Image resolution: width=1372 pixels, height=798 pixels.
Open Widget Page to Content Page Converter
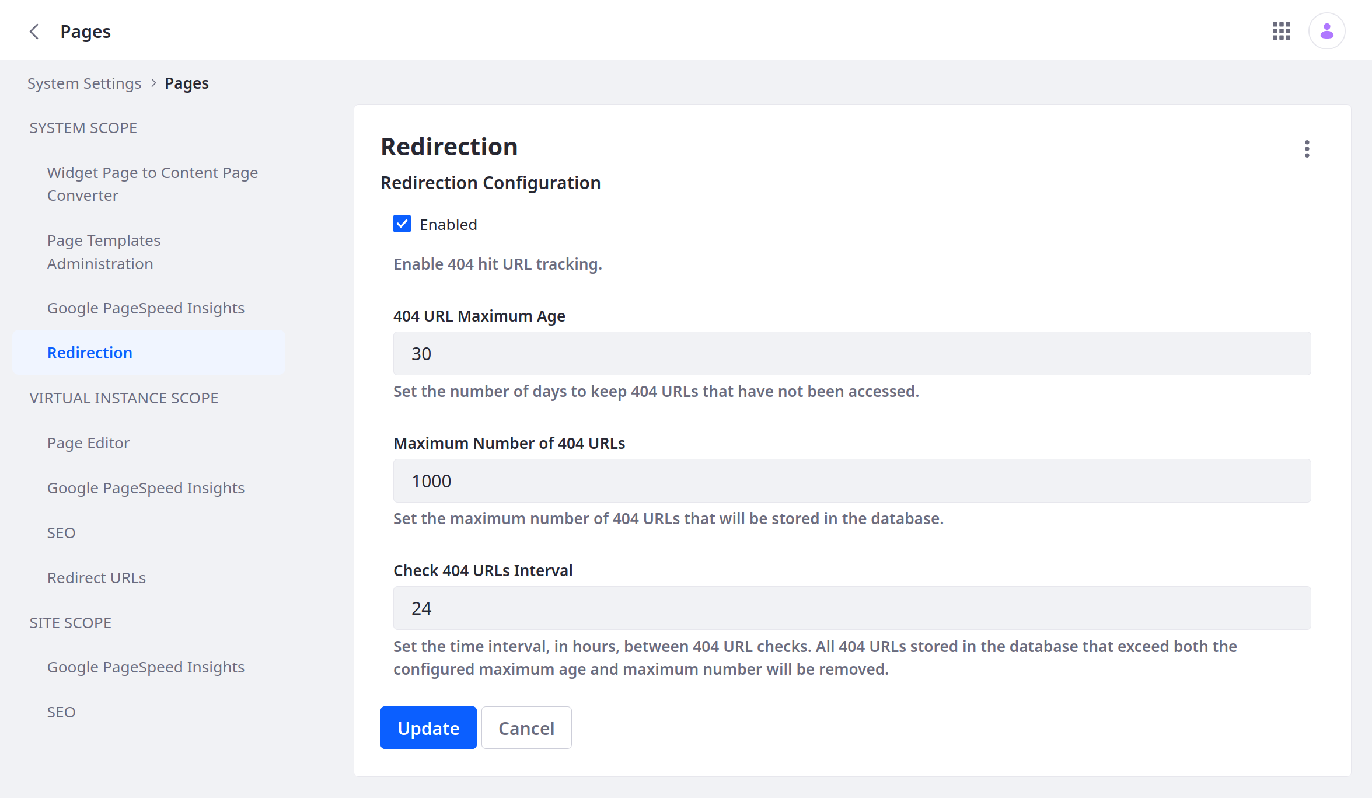156,183
